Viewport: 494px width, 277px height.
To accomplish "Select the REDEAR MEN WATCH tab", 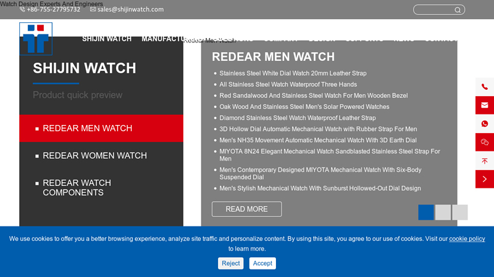I will click(x=101, y=128).
